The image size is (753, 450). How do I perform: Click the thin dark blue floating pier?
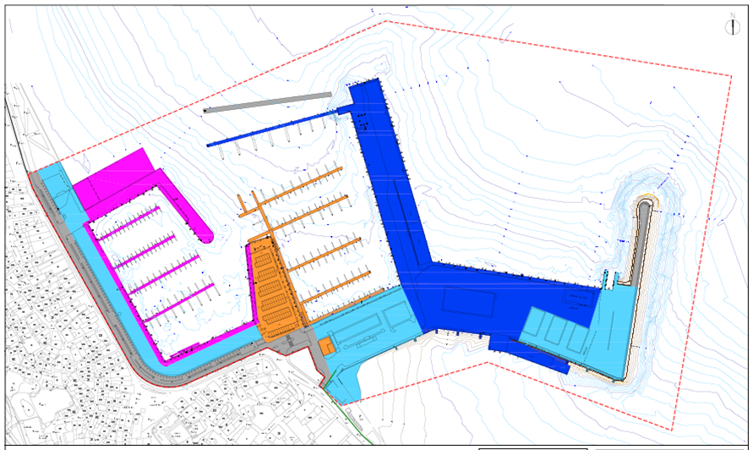(270, 129)
